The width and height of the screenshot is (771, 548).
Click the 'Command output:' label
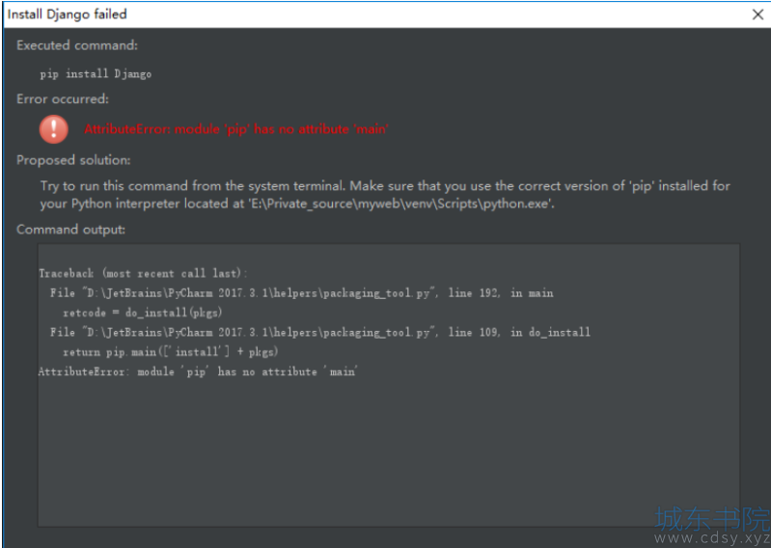[x=70, y=230]
